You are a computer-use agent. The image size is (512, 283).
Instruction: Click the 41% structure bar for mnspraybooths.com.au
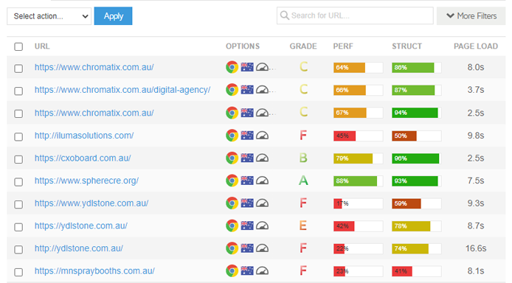(x=417, y=271)
